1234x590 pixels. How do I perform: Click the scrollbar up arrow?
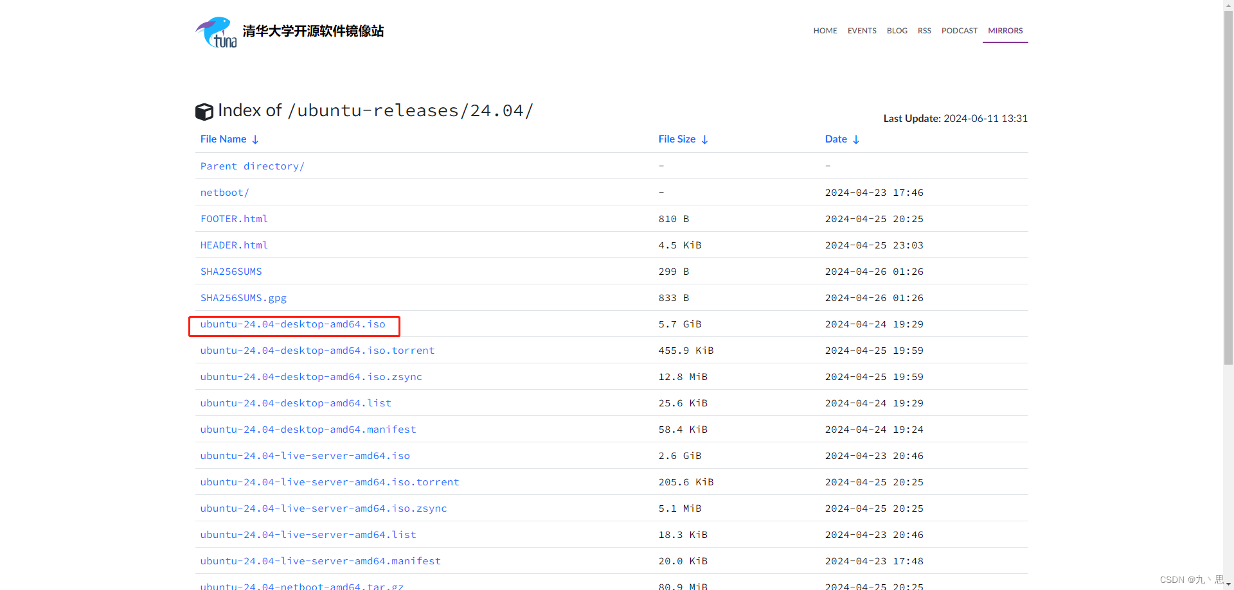coord(1228,4)
